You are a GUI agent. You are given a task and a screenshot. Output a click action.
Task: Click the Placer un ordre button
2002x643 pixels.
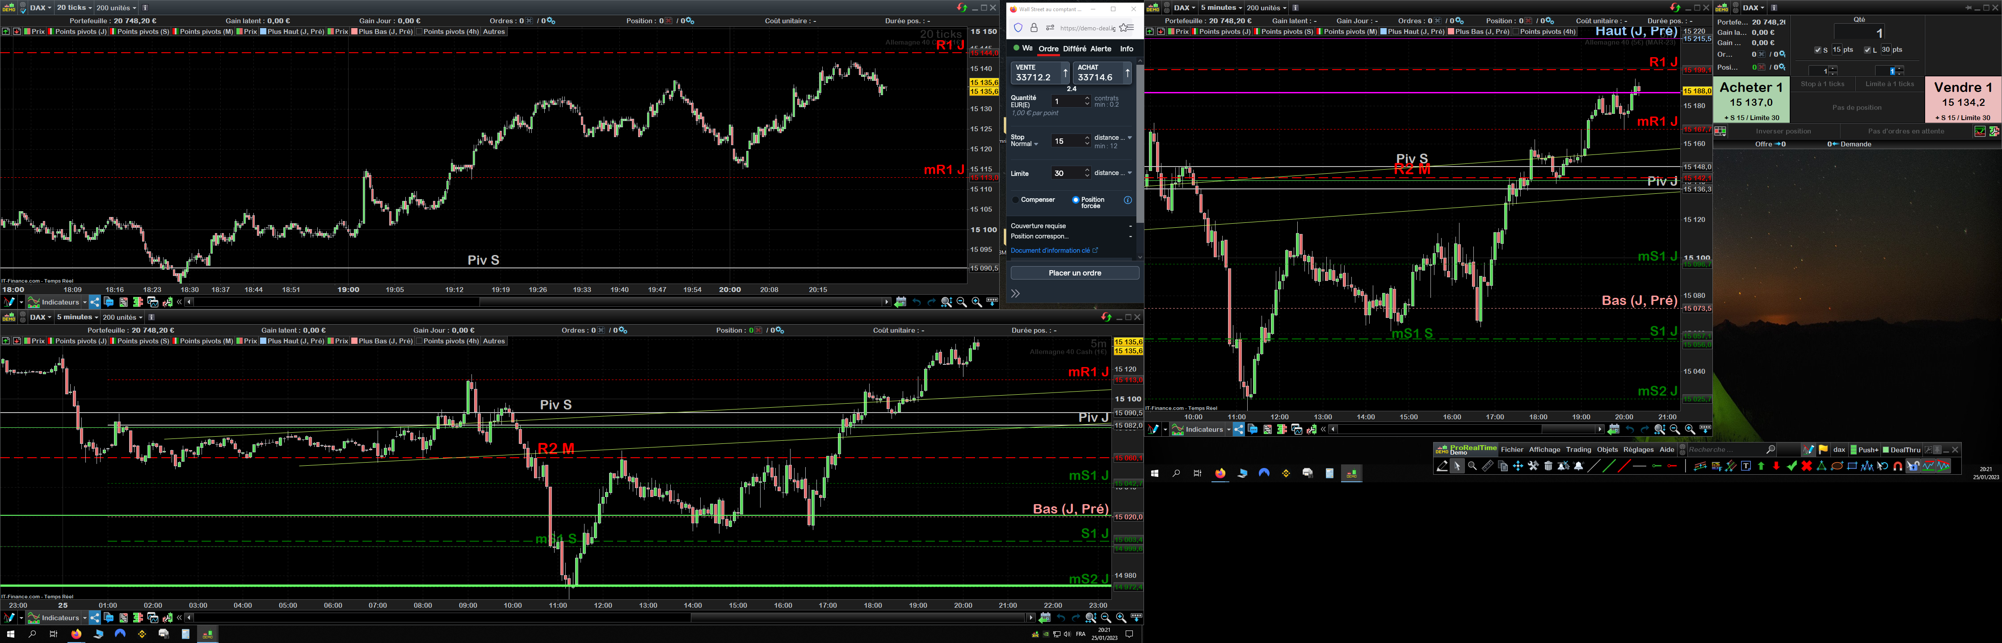pyautogui.click(x=1074, y=272)
